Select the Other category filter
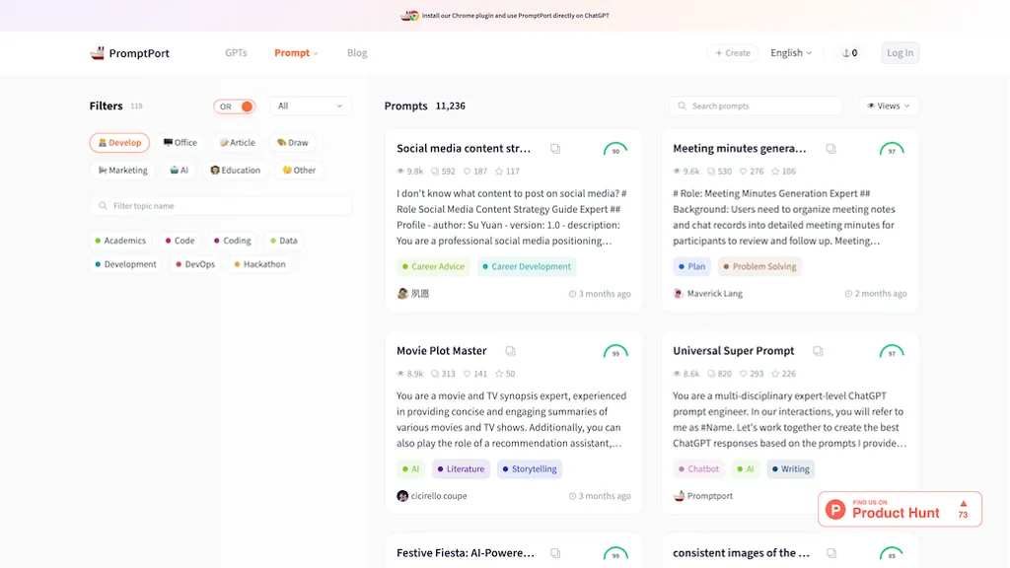This screenshot has height=568, width=1010. [x=299, y=170]
